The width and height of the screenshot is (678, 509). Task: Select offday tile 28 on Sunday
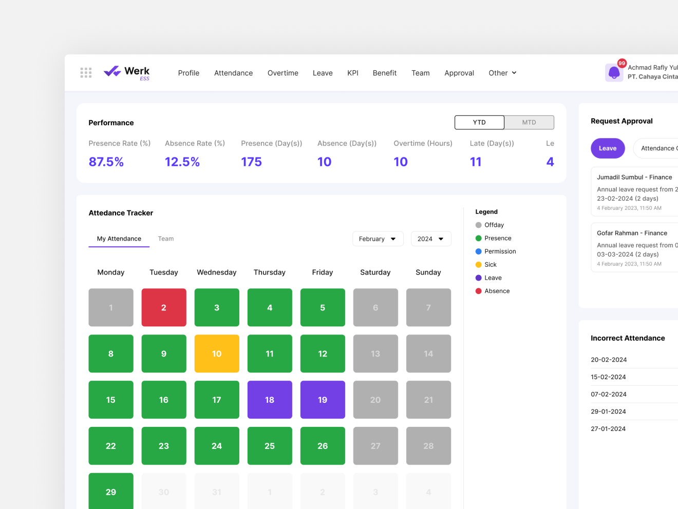pyautogui.click(x=428, y=446)
